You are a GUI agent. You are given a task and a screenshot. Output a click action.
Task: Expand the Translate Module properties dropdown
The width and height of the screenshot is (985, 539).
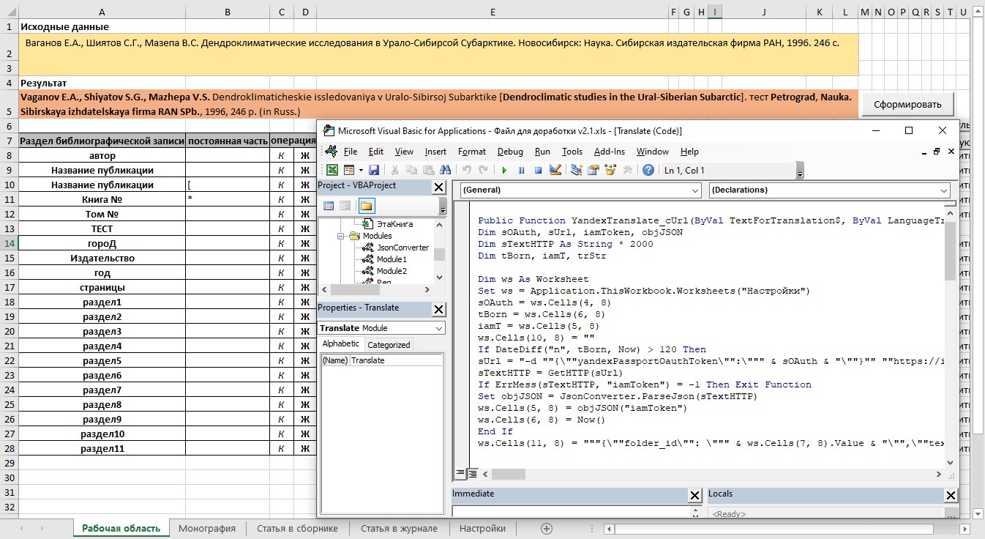point(438,328)
